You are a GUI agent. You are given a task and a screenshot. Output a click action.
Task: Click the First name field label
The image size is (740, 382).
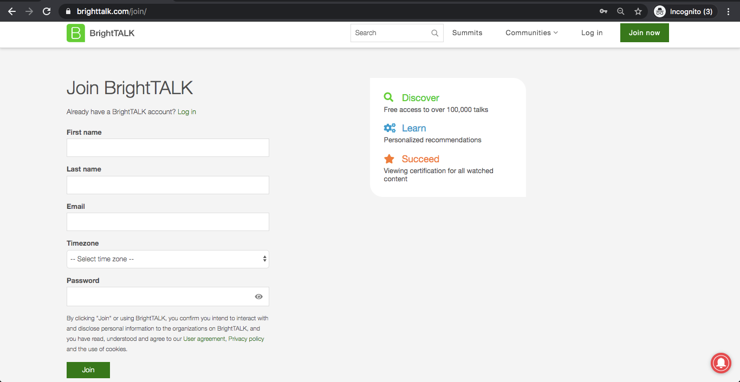[84, 133]
